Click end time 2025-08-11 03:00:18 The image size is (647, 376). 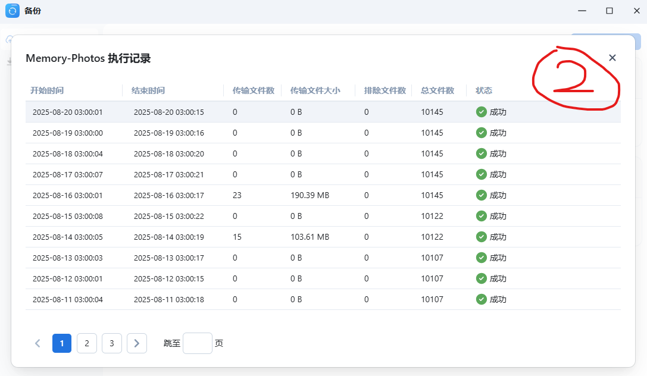(169, 299)
